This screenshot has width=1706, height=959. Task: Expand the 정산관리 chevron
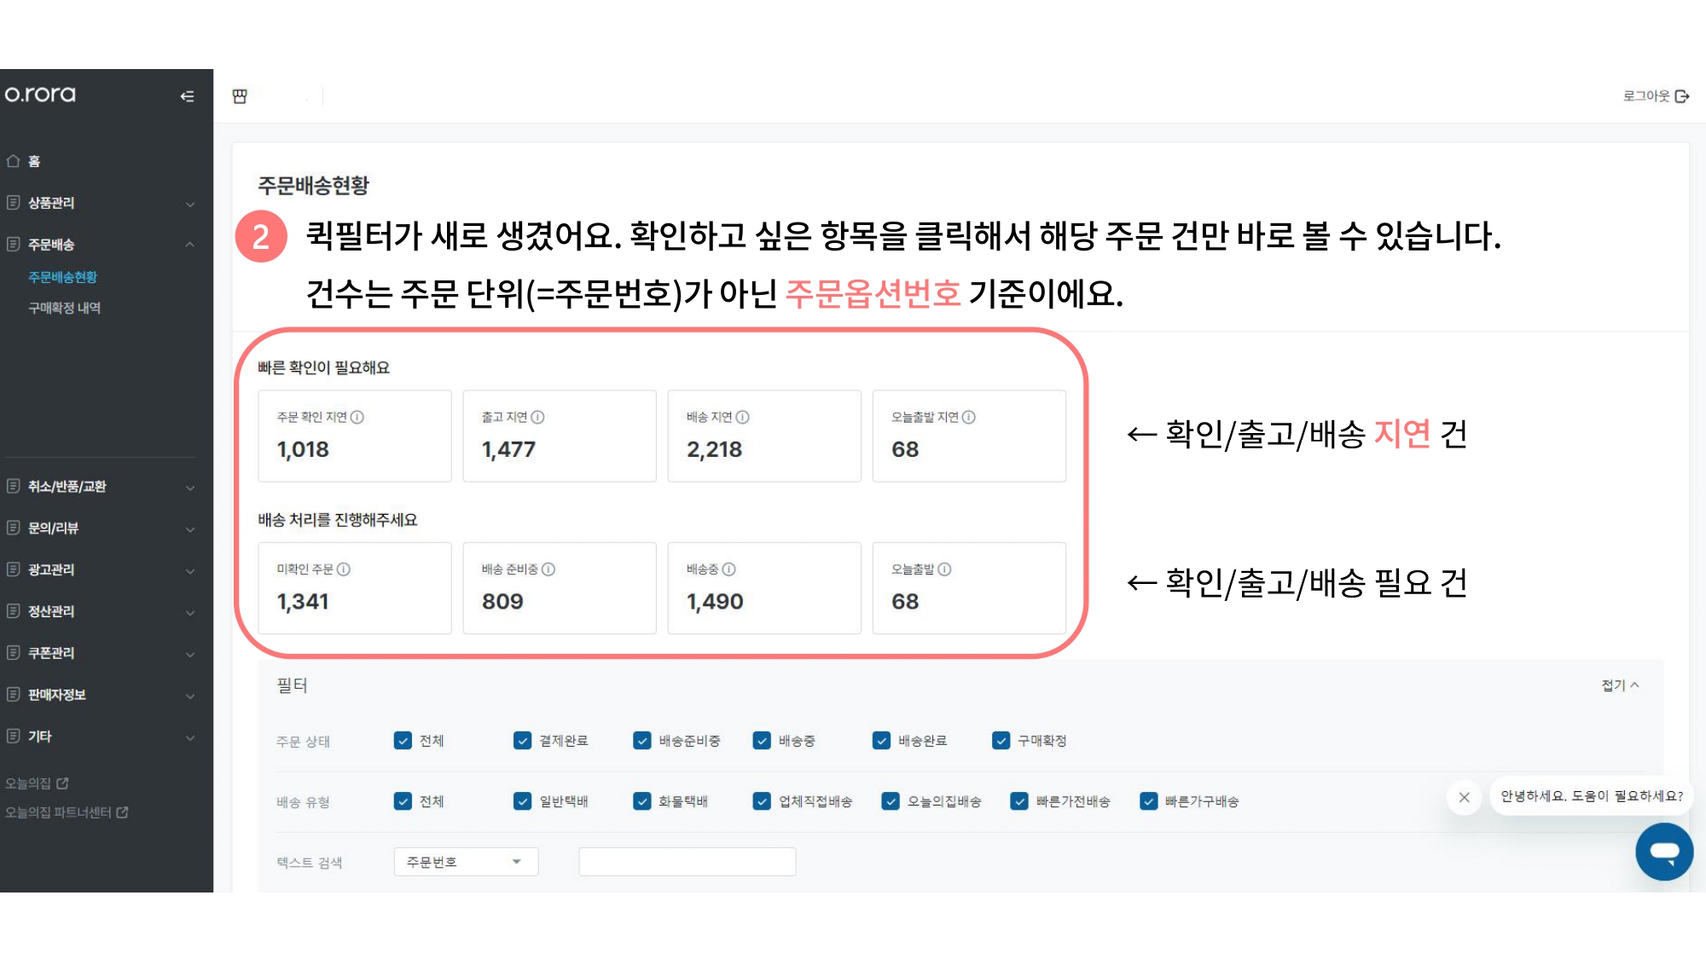point(190,612)
